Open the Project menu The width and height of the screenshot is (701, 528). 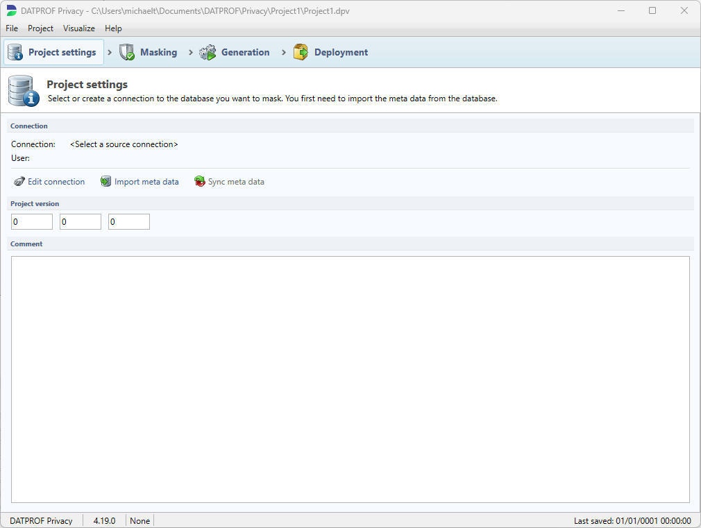[40, 28]
